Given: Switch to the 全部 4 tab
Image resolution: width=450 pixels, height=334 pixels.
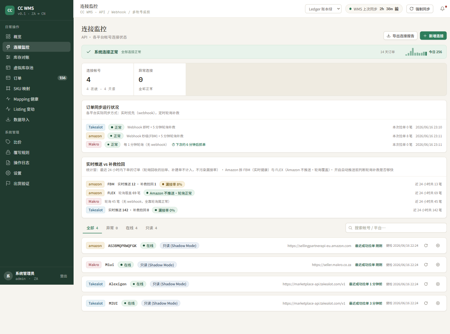Looking at the screenshot, I should pos(92,228).
